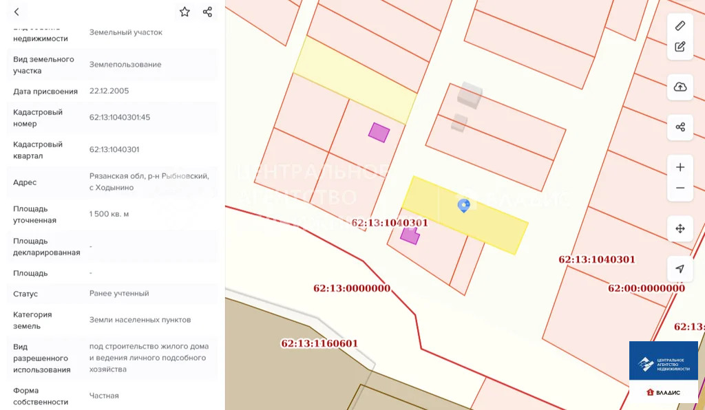Click the cloud upload icon

click(680, 87)
